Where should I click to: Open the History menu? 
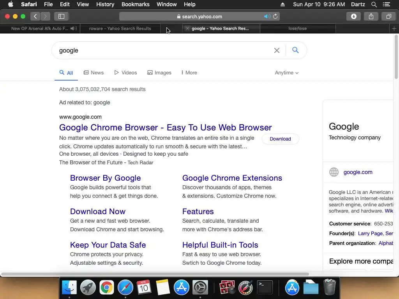105,4
